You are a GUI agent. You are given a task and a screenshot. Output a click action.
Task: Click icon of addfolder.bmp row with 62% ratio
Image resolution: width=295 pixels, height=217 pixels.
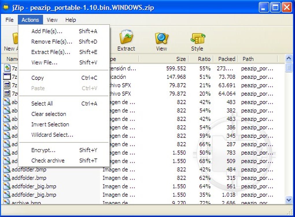tap(7, 178)
